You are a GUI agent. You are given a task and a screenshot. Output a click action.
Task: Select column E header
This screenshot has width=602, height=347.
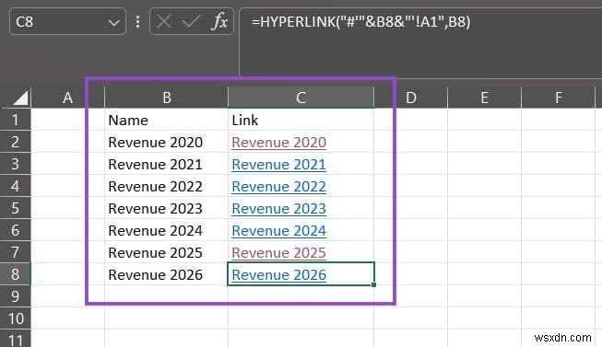coord(485,98)
